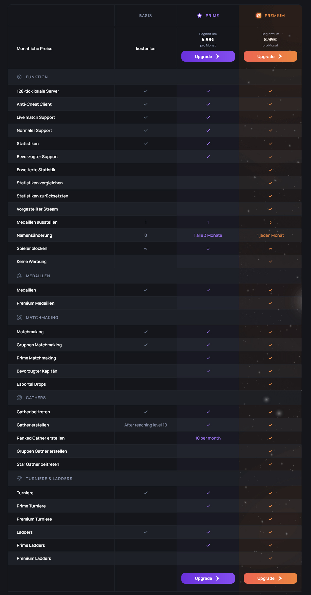
Task: Click the bottom orange Premium Upgrade button
Action: point(270,578)
